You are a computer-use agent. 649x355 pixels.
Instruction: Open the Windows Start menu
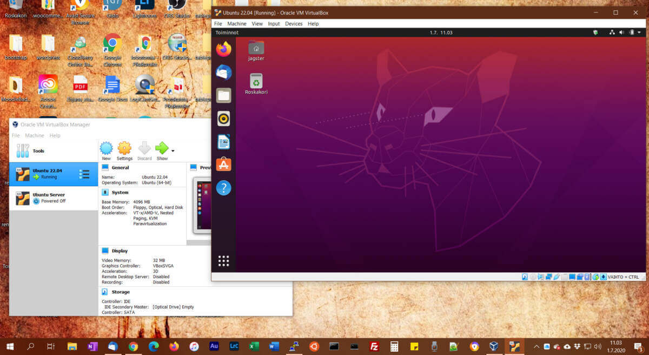click(10, 346)
